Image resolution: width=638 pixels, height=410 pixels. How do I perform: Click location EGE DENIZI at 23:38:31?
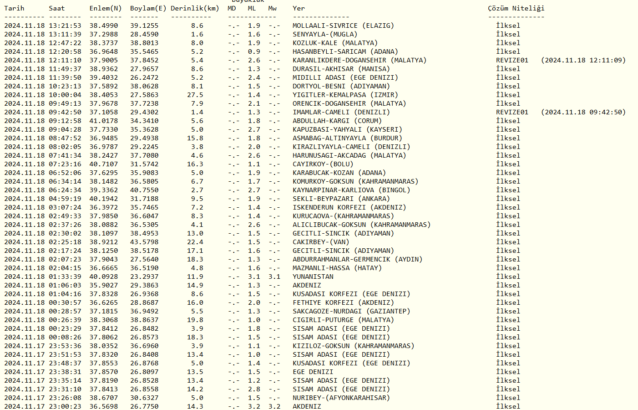tap(313, 372)
